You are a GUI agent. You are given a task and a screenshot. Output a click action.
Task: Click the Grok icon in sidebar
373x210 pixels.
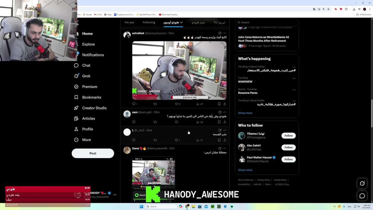pyautogui.click(x=76, y=76)
